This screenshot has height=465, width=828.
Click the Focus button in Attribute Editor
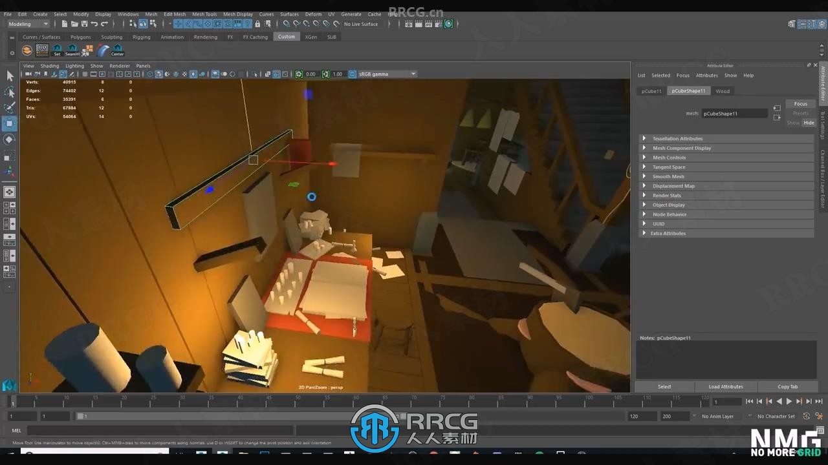[801, 104]
